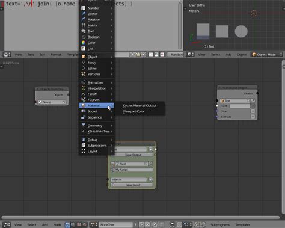Collapse the Objects from Group node
This screenshot has height=228, width=285.
[x=38, y=89]
